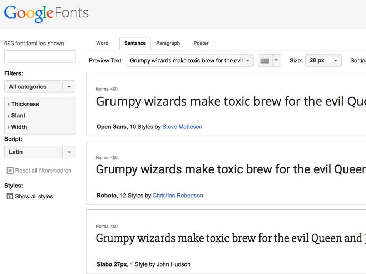Image resolution: width=366 pixels, height=274 pixels.
Task: Click the font search input field
Action: [40, 56]
